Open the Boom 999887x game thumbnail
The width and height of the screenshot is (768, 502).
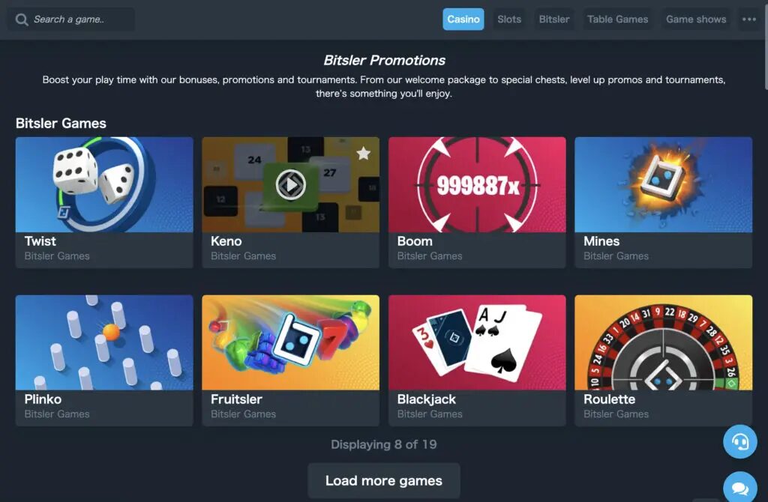coord(477,184)
